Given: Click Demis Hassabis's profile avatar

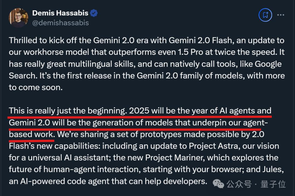Looking at the screenshot, I should pyautogui.click(x=18, y=17).
